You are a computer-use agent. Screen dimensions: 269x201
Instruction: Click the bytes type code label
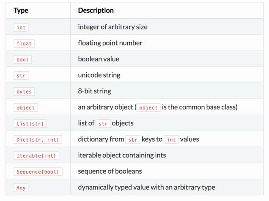pos(24,91)
